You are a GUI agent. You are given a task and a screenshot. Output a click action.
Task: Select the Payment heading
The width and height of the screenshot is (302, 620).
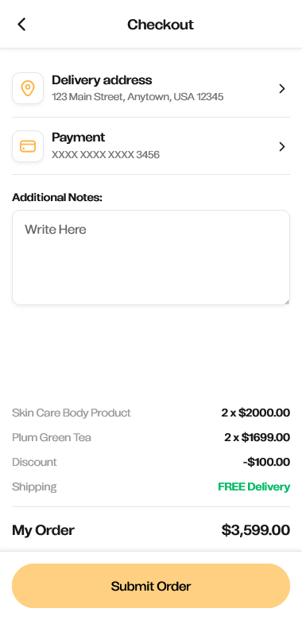[78, 138]
